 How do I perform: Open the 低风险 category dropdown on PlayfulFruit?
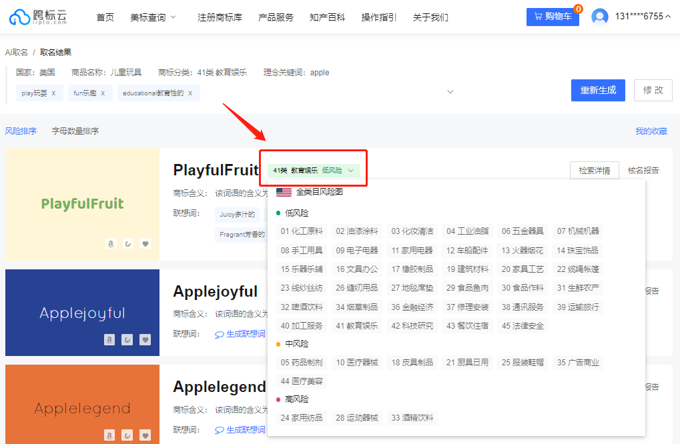pyautogui.click(x=313, y=171)
